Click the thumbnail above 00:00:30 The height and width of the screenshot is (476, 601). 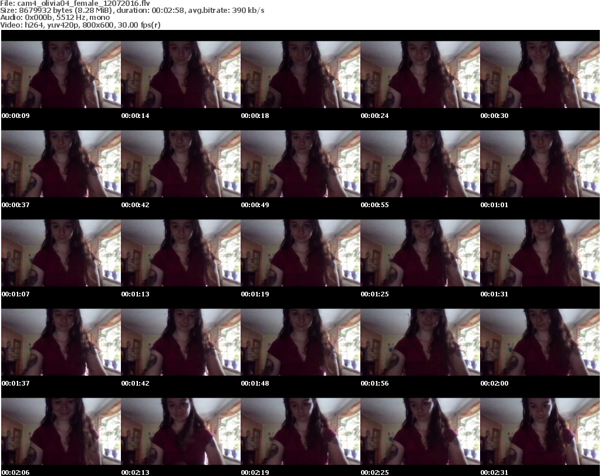(x=540, y=75)
